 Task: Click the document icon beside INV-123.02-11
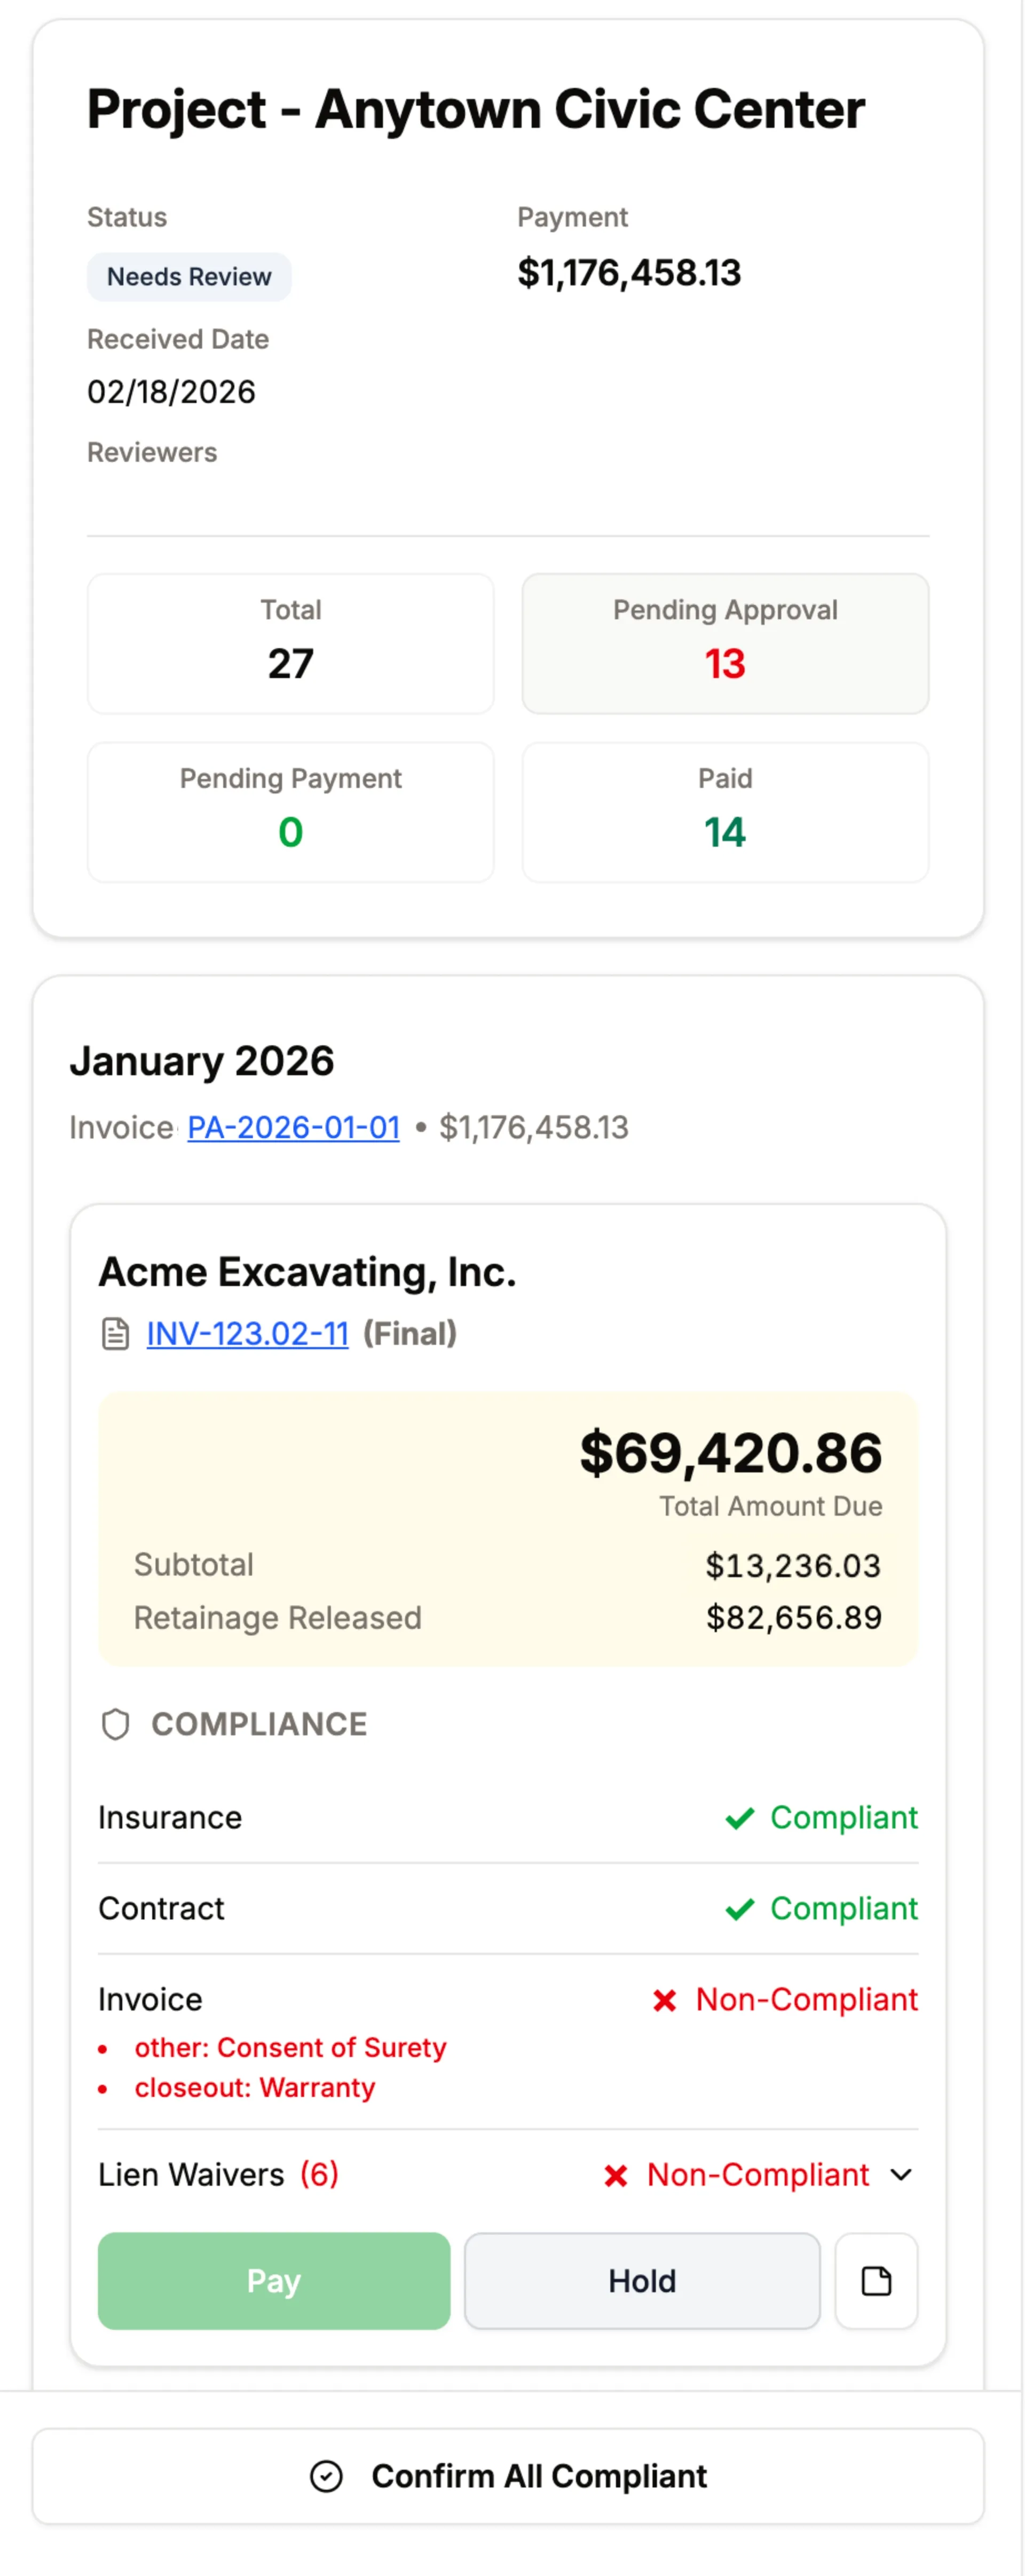[x=115, y=1333]
